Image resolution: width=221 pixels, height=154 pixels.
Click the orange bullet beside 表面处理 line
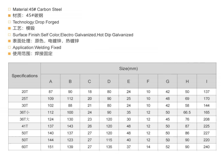click(9, 41)
